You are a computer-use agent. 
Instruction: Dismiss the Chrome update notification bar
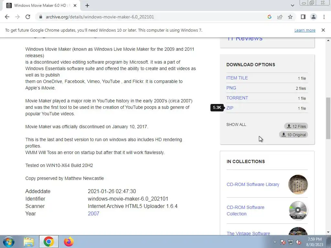point(323,30)
